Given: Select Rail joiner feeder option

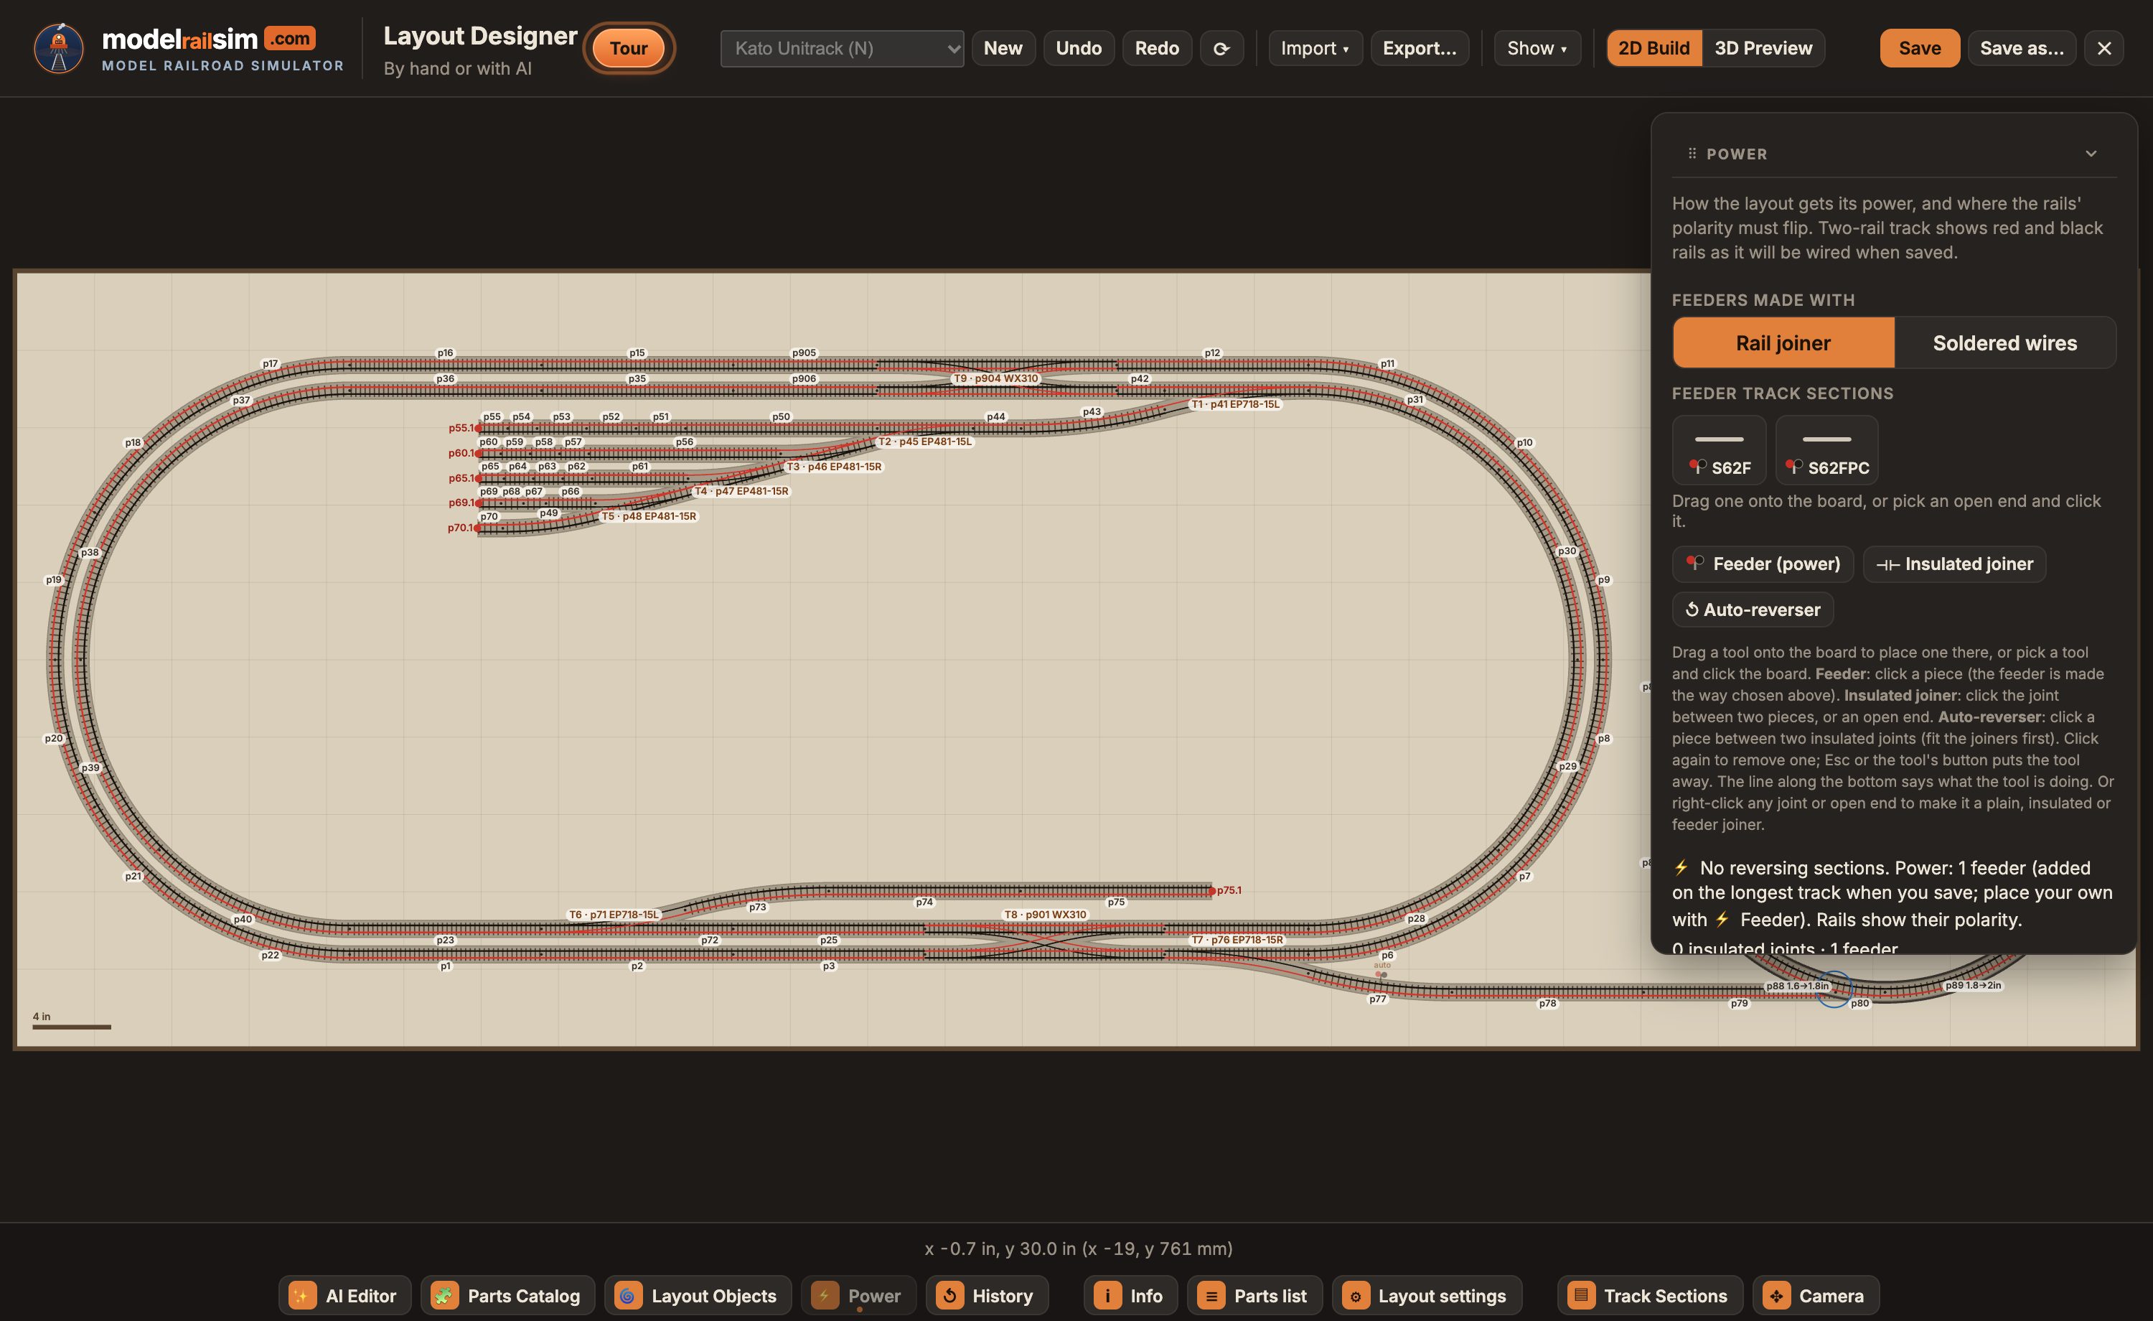Looking at the screenshot, I should point(1783,342).
